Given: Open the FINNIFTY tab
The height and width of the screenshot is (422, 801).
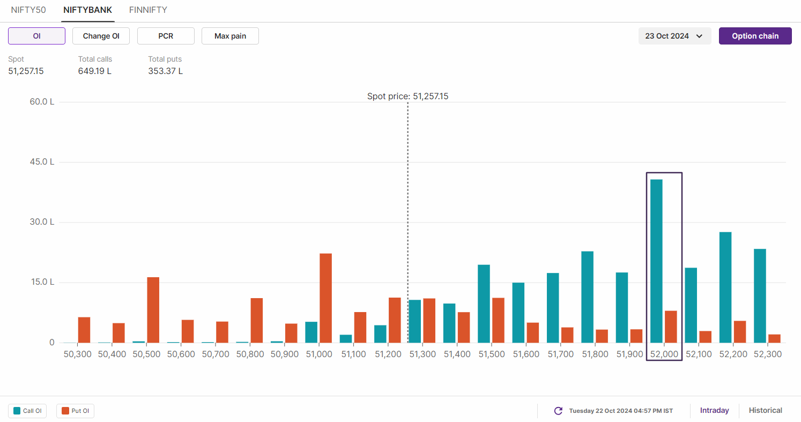Looking at the screenshot, I should click(x=148, y=10).
